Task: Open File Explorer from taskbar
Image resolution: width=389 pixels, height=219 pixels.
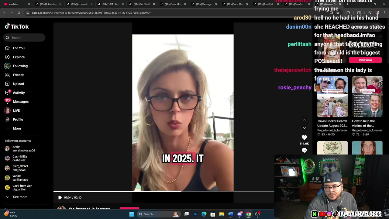Action: pyautogui.click(x=222, y=214)
